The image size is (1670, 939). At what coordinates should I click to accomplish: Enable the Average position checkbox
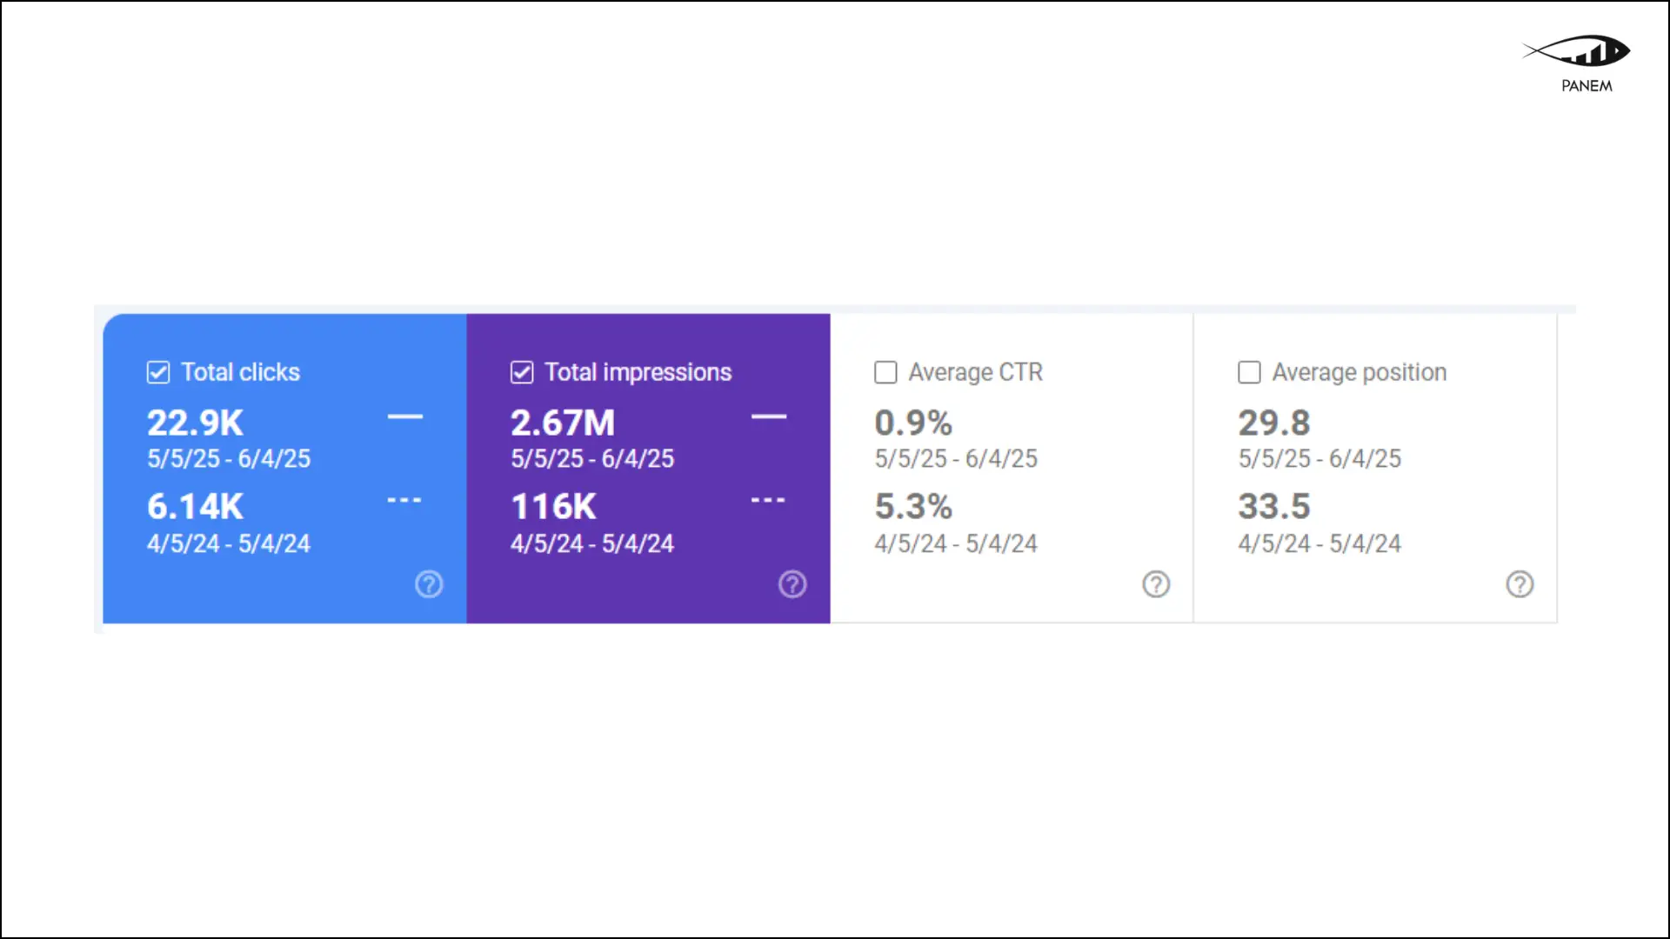pos(1249,373)
